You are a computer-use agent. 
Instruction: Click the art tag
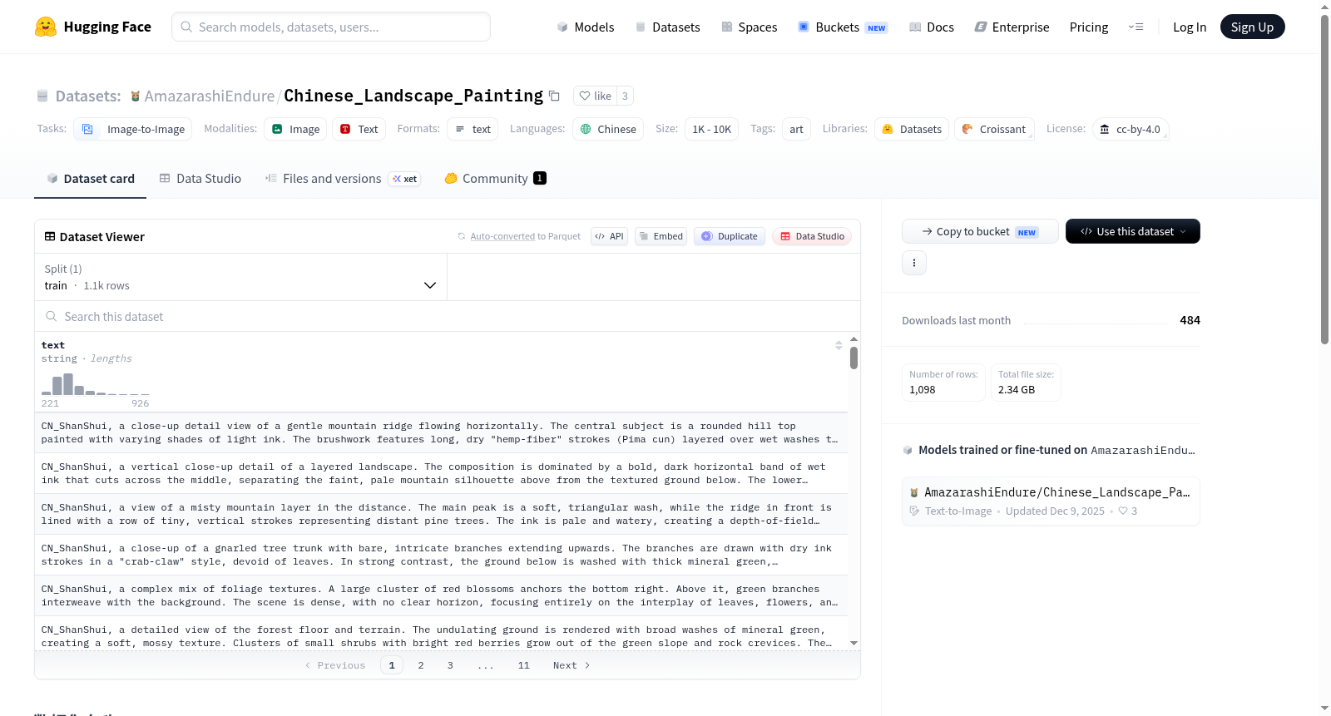point(796,129)
